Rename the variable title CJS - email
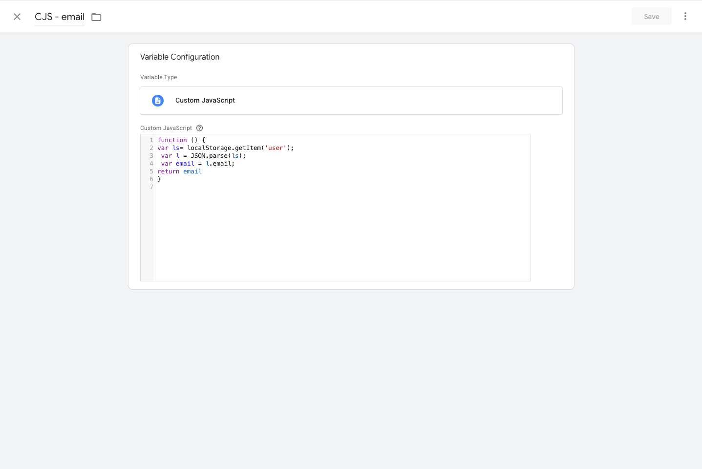Viewport: 702px width, 469px height. [x=60, y=17]
